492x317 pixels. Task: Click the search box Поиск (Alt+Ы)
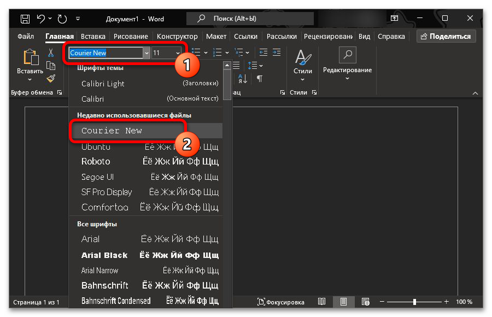250,19
